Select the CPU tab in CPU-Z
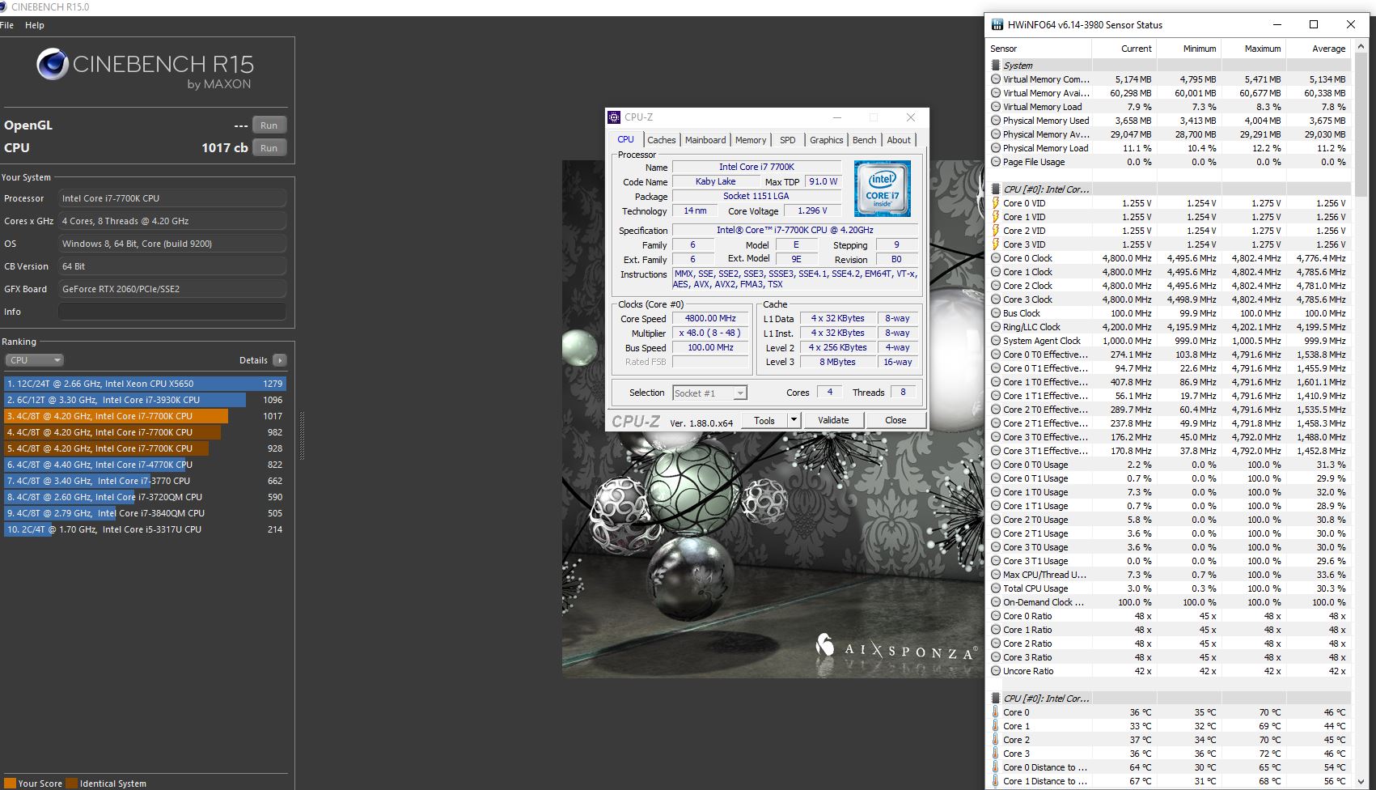This screenshot has height=790, width=1376. pyautogui.click(x=626, y=139)
